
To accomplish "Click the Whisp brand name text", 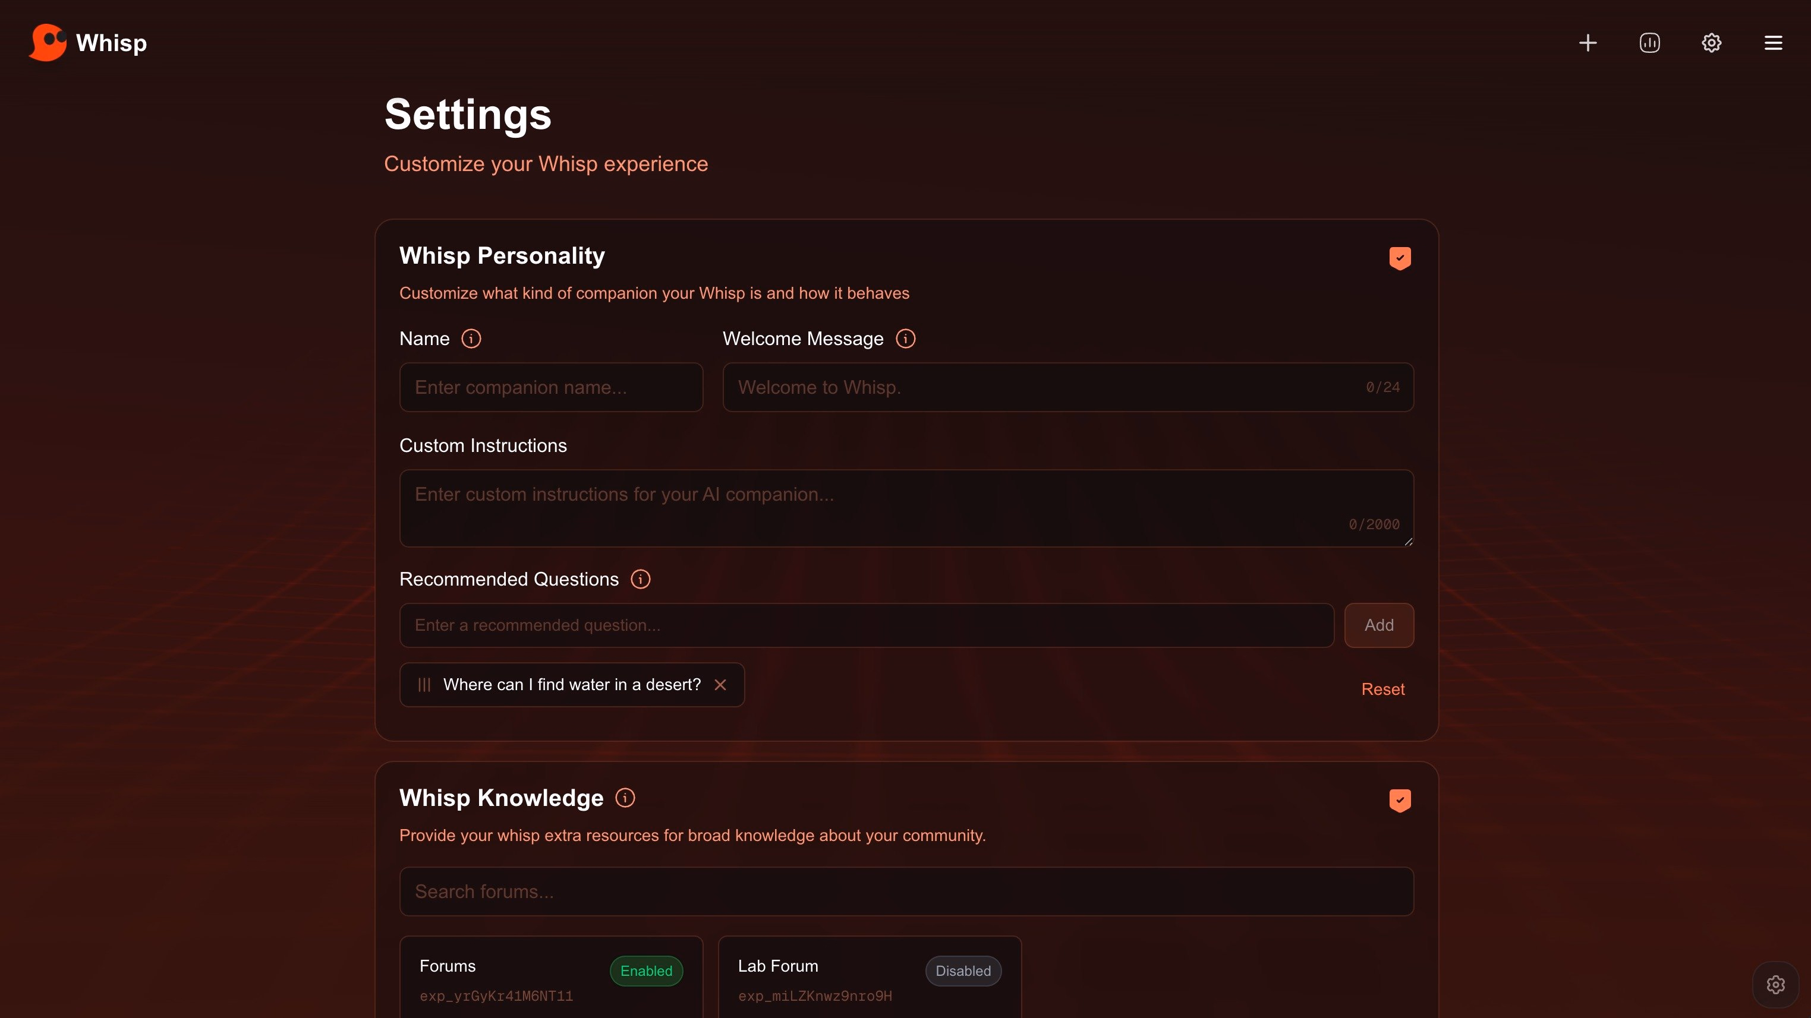I will 111,43.
